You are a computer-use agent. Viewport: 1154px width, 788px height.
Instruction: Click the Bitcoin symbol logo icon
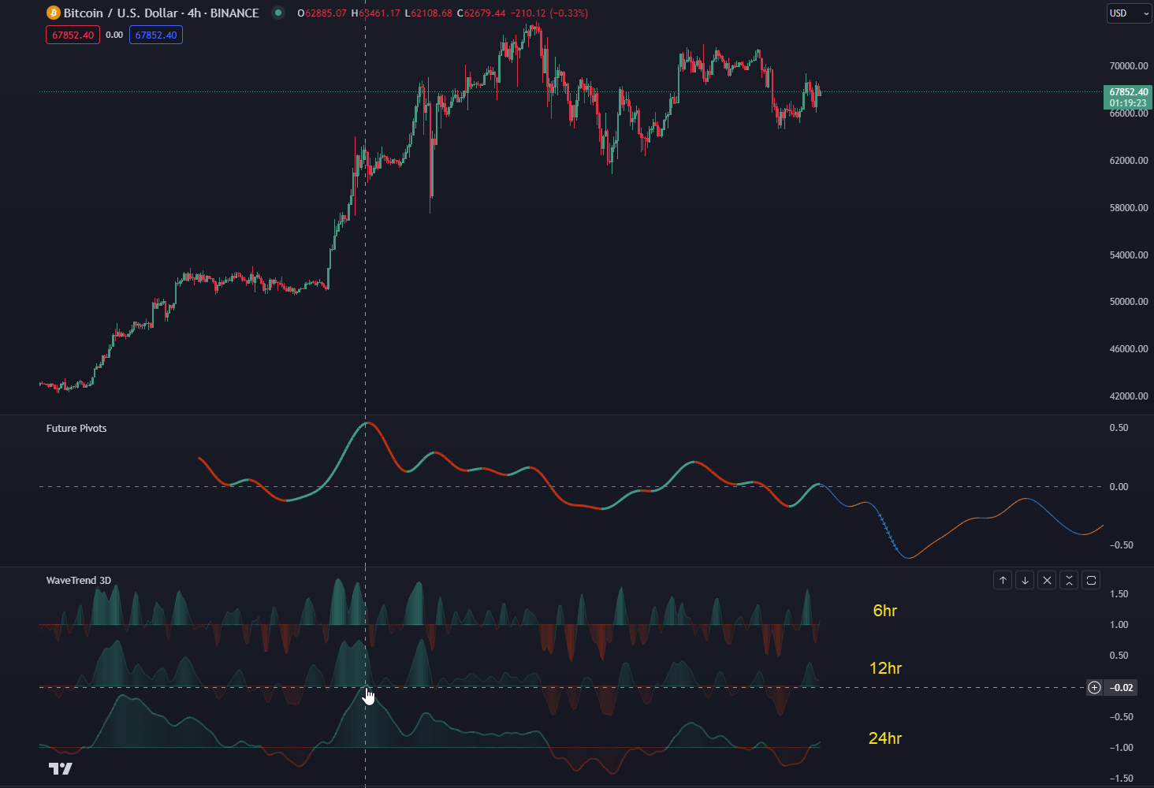[x=54, y=13]
